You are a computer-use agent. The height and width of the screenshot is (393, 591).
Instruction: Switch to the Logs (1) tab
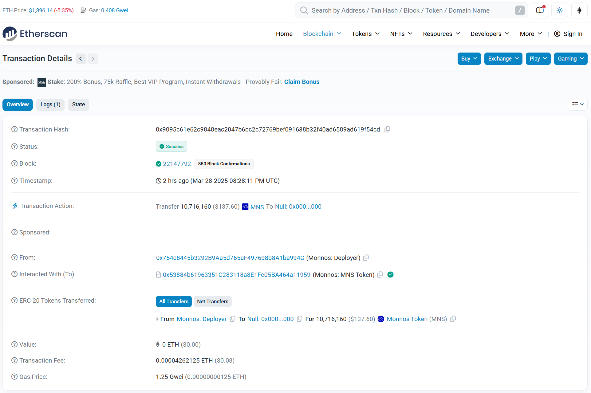point(50,105)
